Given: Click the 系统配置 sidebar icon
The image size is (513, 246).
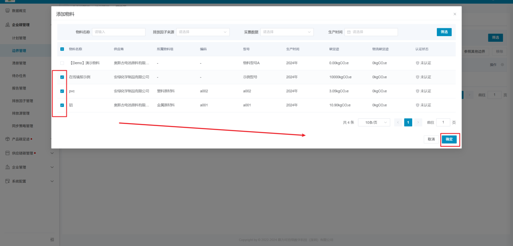Looking at the screenshot, I should (7, 181).
